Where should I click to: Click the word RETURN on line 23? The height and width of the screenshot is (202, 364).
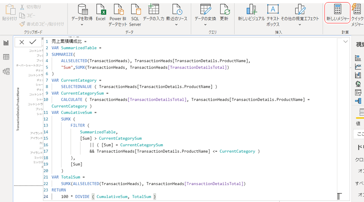59,190
